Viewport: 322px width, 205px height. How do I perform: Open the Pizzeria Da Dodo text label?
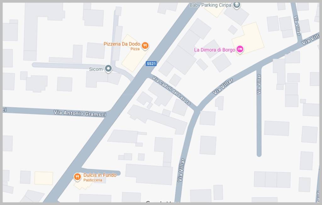(122, 44)
